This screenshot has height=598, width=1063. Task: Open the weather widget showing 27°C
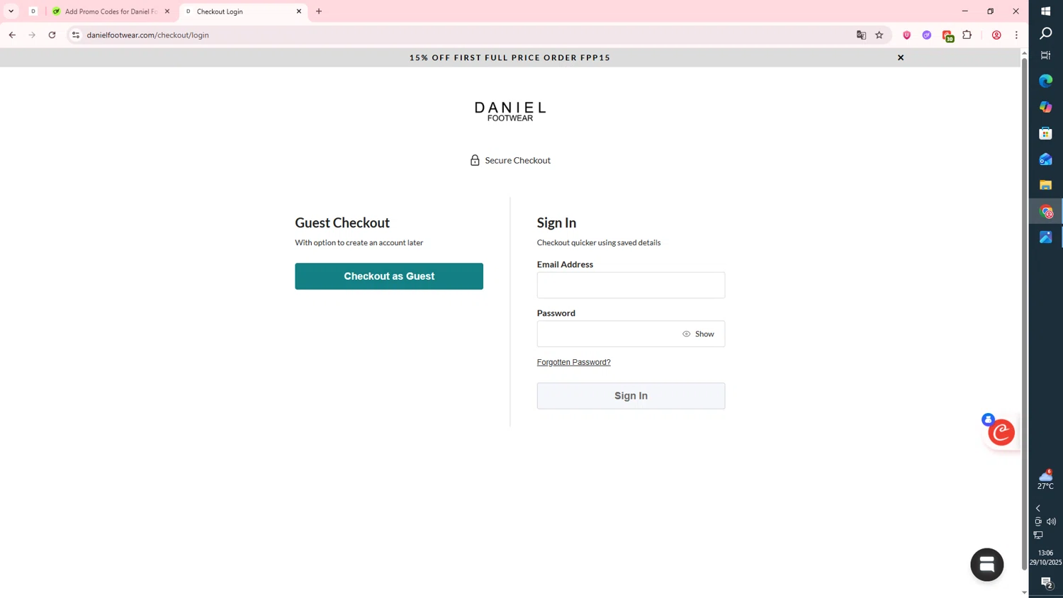click(1046, 480)
